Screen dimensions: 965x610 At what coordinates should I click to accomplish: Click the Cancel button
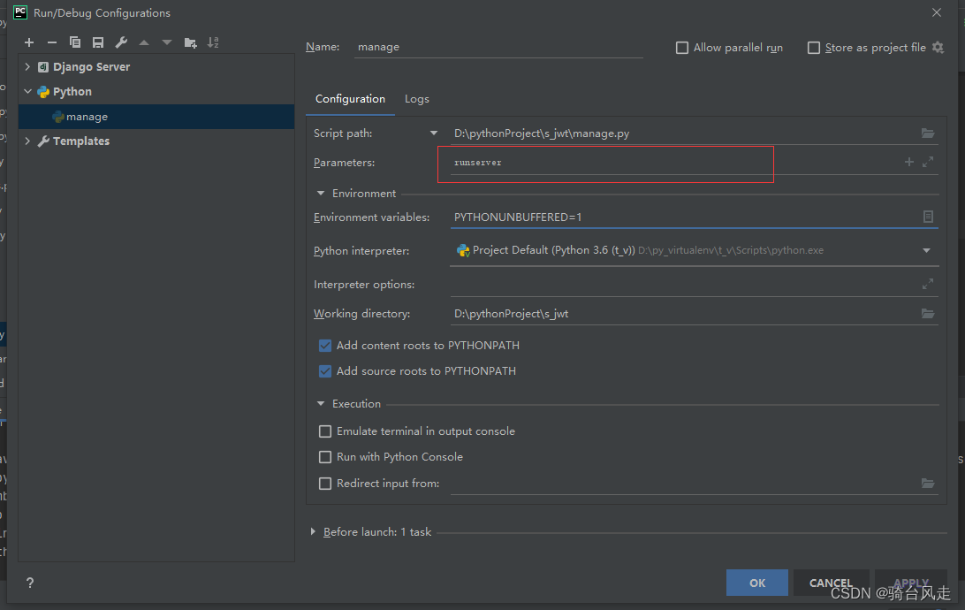[831, 583]
